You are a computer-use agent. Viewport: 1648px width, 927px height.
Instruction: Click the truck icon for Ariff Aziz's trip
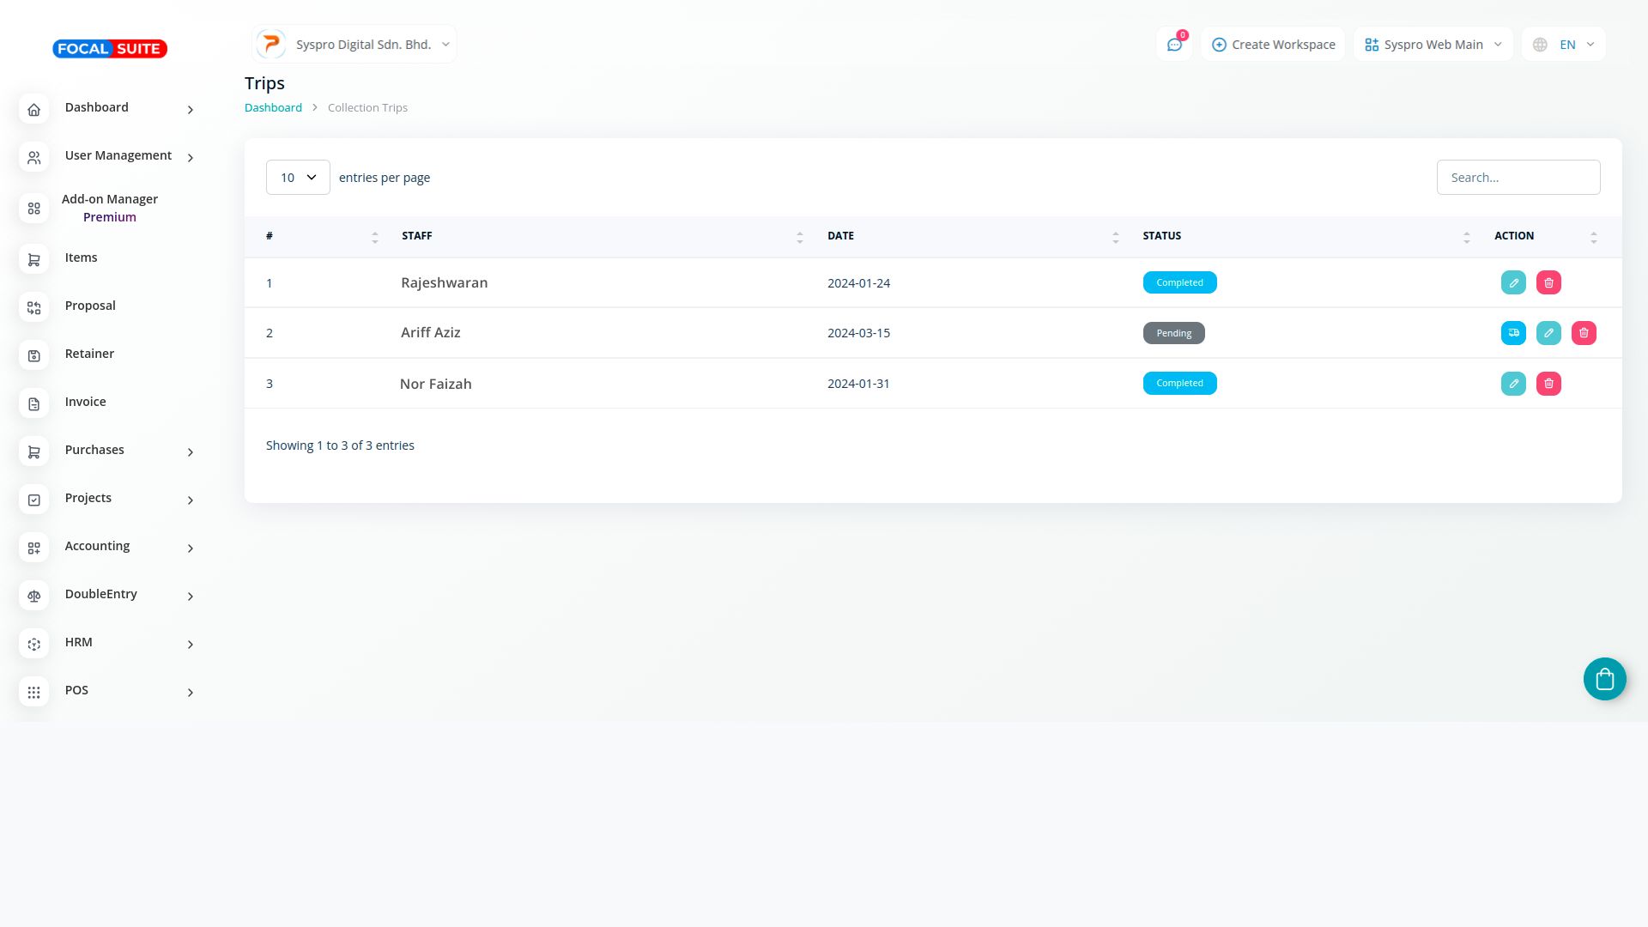[1513, 333]
